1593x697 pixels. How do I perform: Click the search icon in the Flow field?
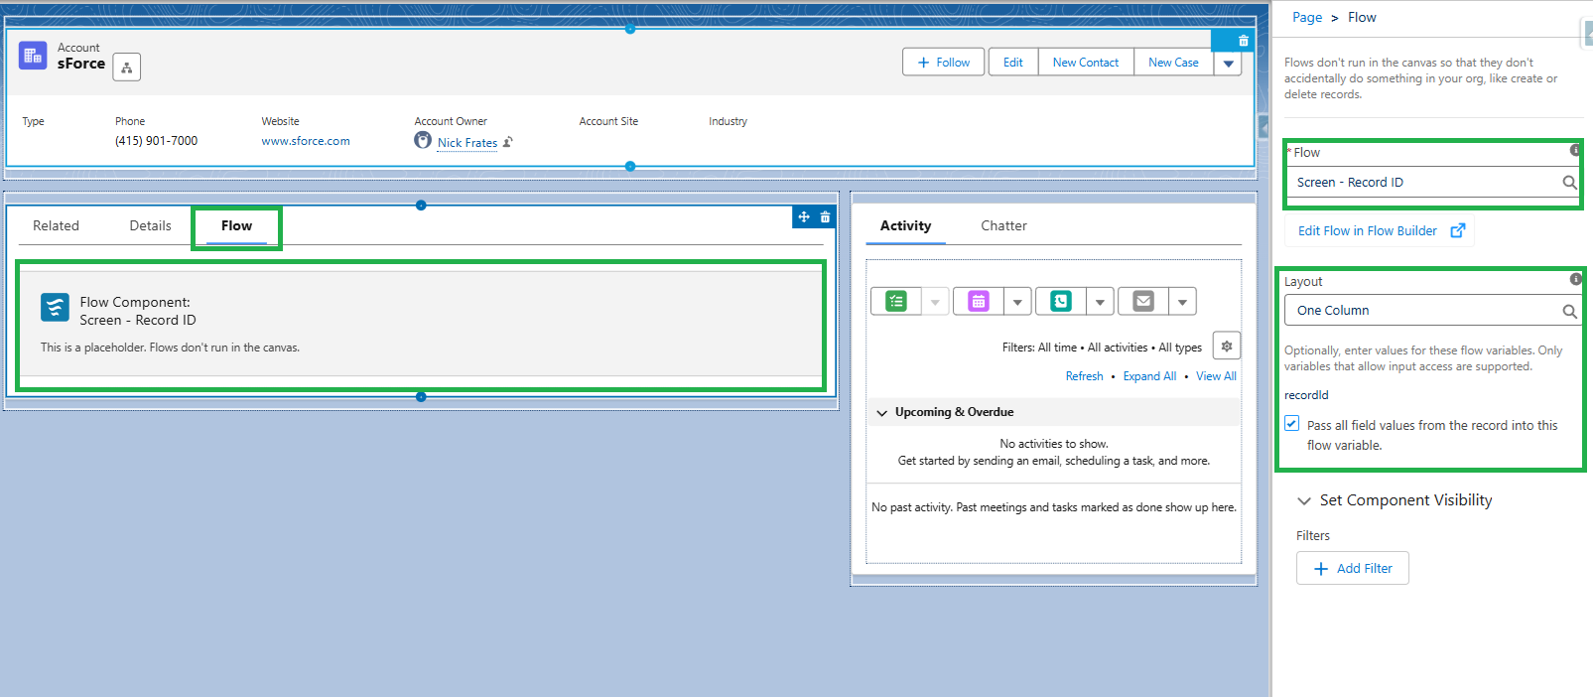click(x=1569, y=183)
